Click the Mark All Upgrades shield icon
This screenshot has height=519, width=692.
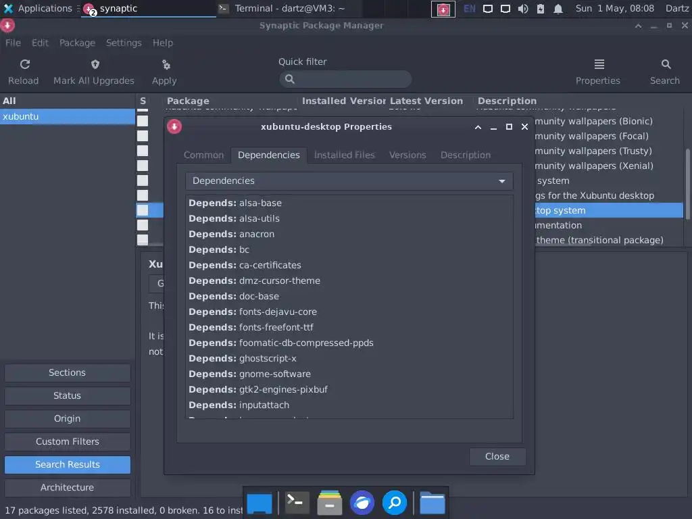(x=95, y=64)
